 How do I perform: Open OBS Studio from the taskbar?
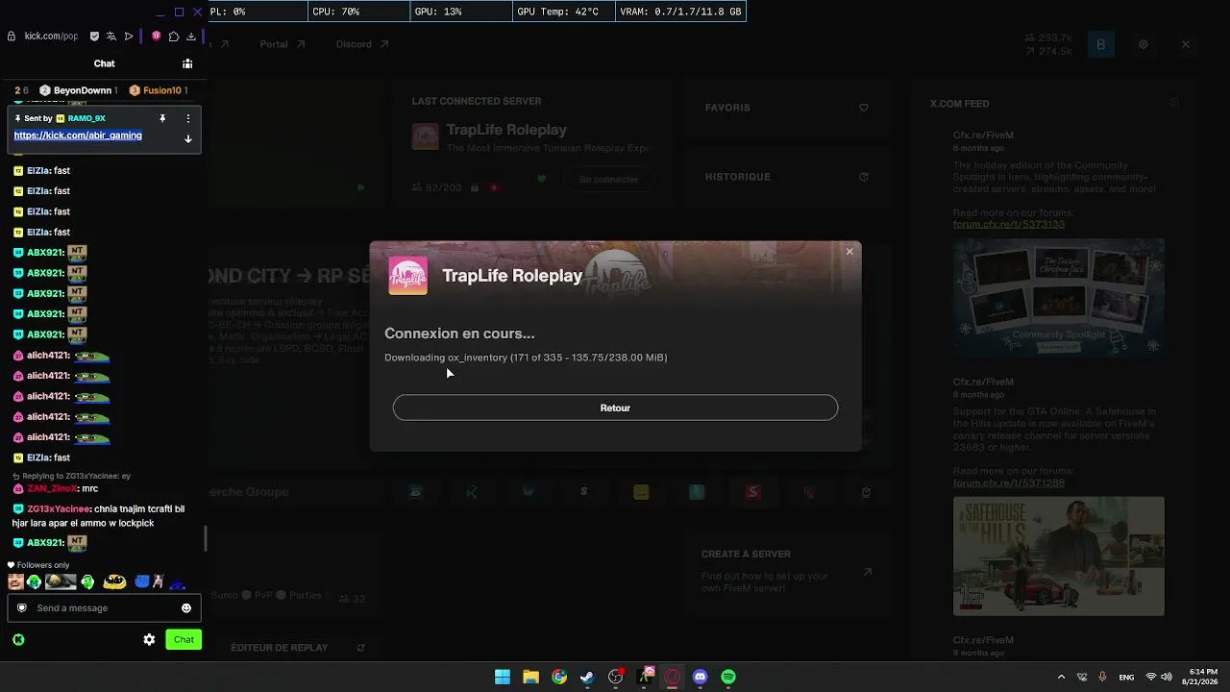tap(616, 677)
